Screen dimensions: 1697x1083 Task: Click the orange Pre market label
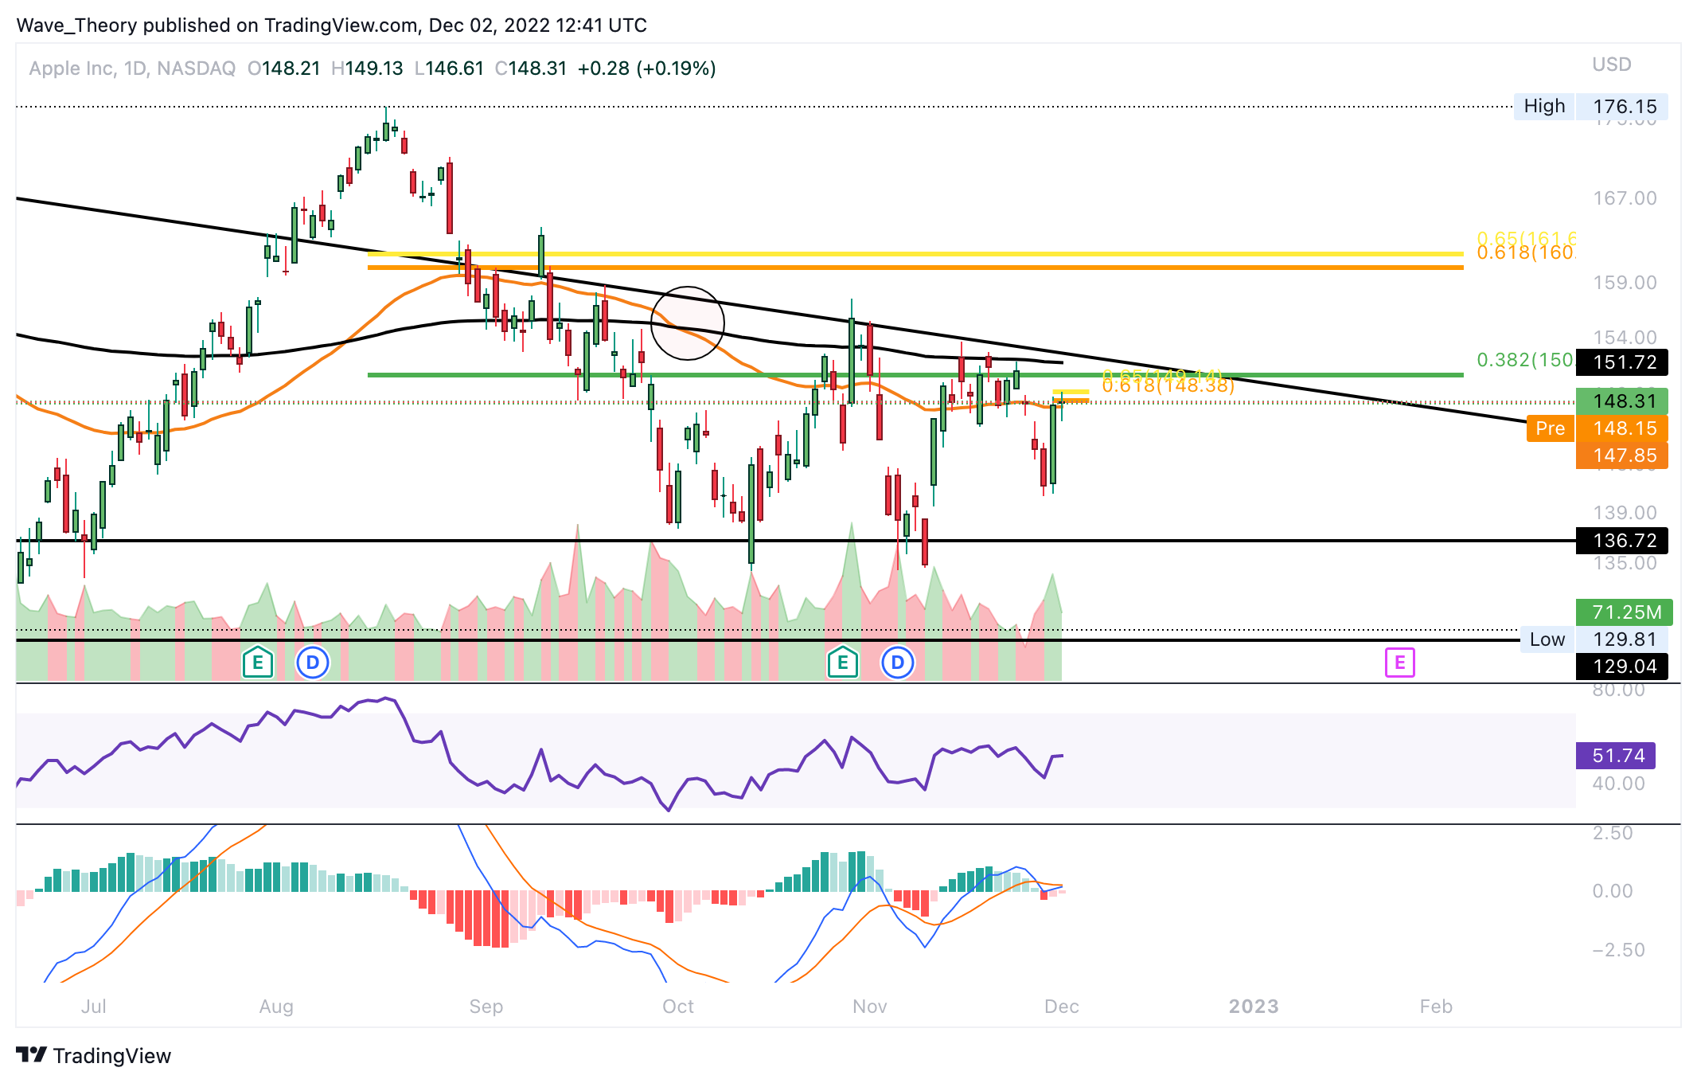(x=1550, y=428)
